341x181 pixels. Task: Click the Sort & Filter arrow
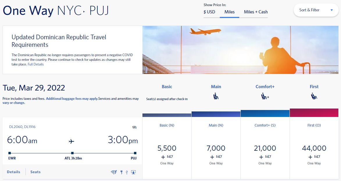[332, 10]
